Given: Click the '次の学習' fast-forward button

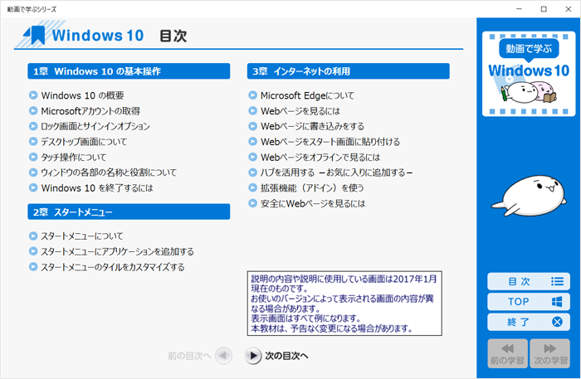Looking at the screenshot, I should pos(549,354).
